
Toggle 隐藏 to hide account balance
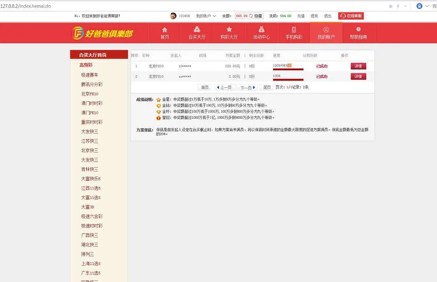[x=258, y=16]
